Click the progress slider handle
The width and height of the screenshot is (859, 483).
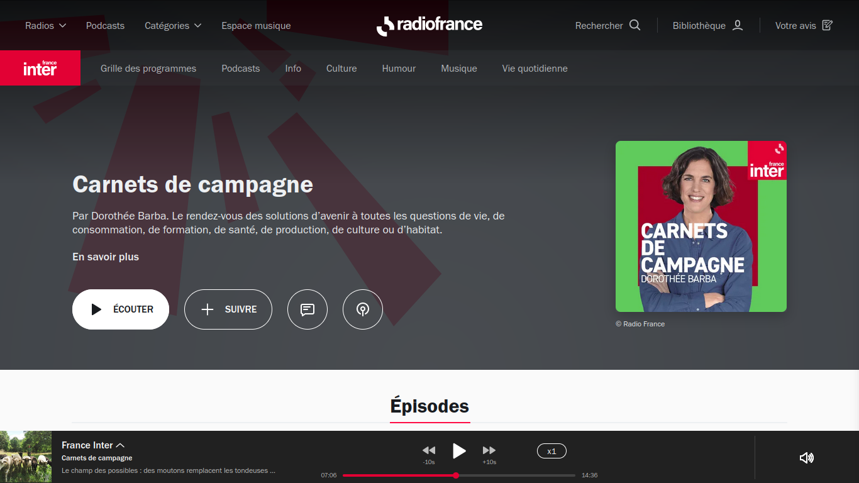(456, 475)
